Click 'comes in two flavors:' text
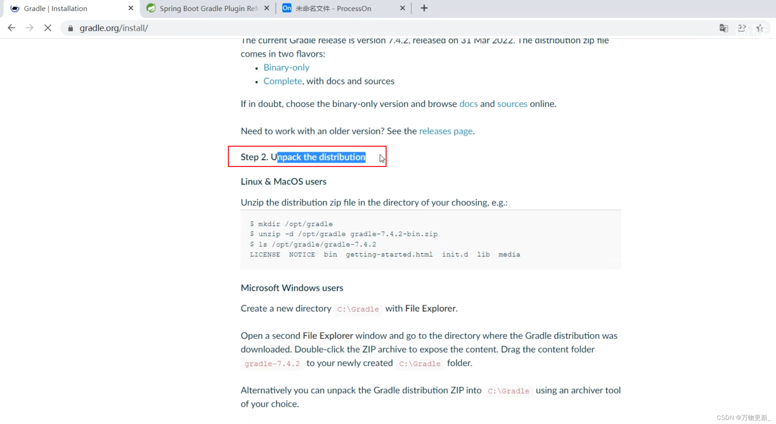 (x=283, y=54)
